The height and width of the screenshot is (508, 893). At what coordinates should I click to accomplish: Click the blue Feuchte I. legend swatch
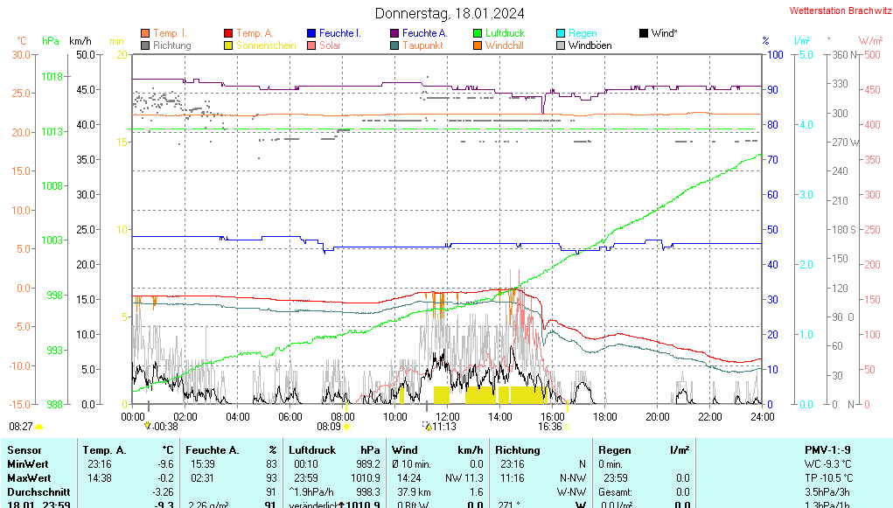click(311, 33)
